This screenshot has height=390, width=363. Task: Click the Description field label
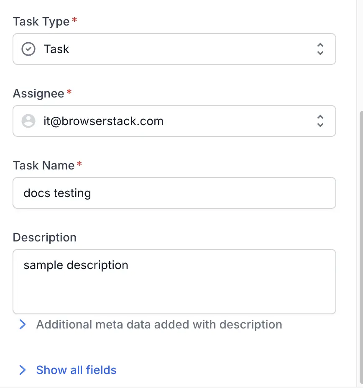(x=45, y=238)
